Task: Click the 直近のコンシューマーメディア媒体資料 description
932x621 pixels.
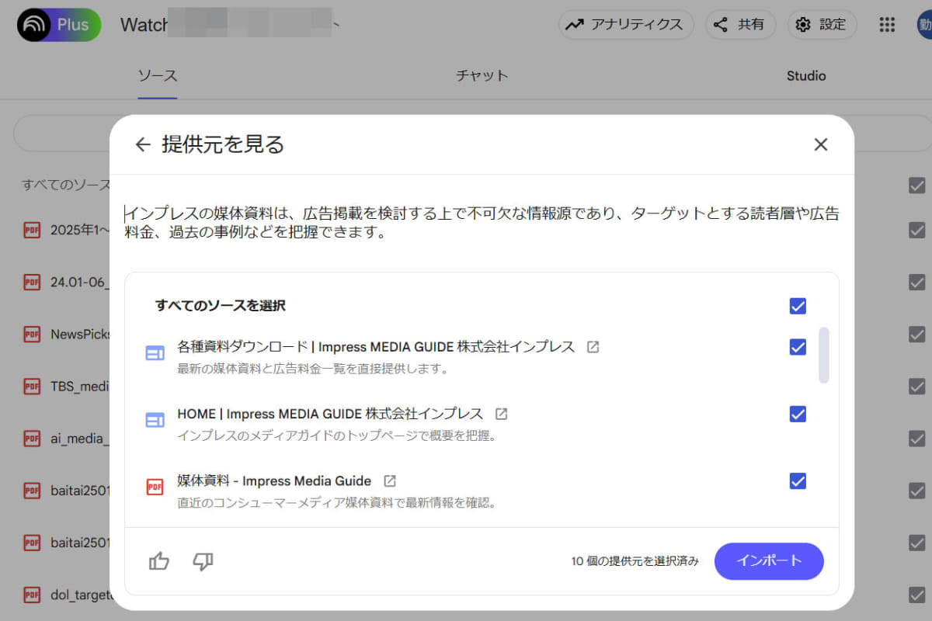Action: (336, 502)
